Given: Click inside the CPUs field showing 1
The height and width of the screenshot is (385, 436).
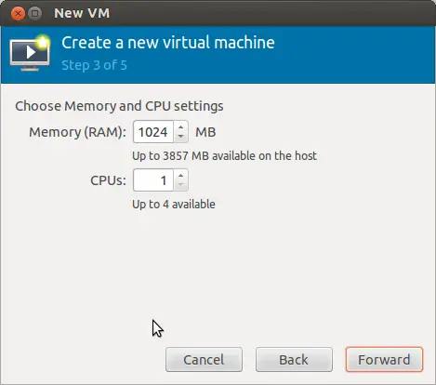Looking at the screenshot, I should [x=153, y=180].
